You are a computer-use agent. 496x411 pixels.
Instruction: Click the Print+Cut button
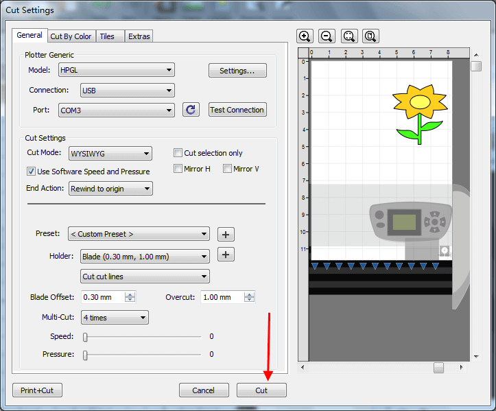pos(37,390)
